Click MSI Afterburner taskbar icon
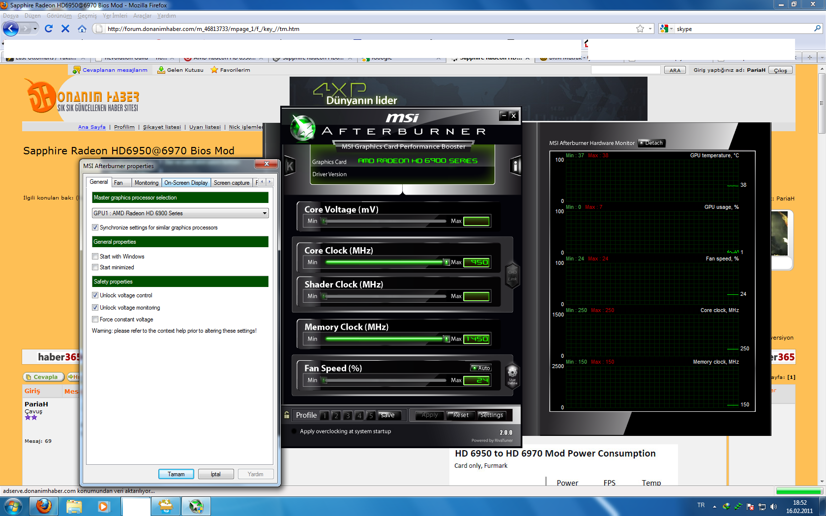 point(196,506)
